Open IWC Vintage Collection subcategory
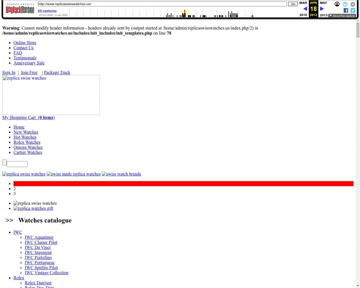Viewport: 360px width, 288px height. click(x=46, y=273)
